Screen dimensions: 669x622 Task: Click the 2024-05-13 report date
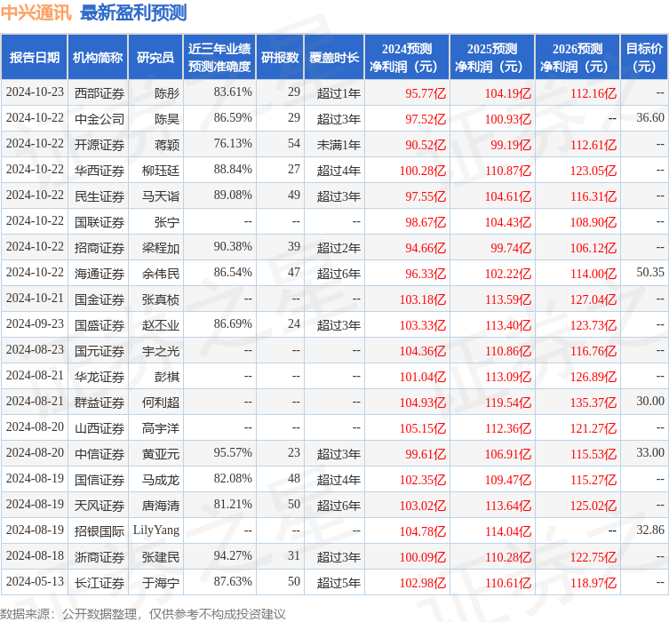[35, 582]
